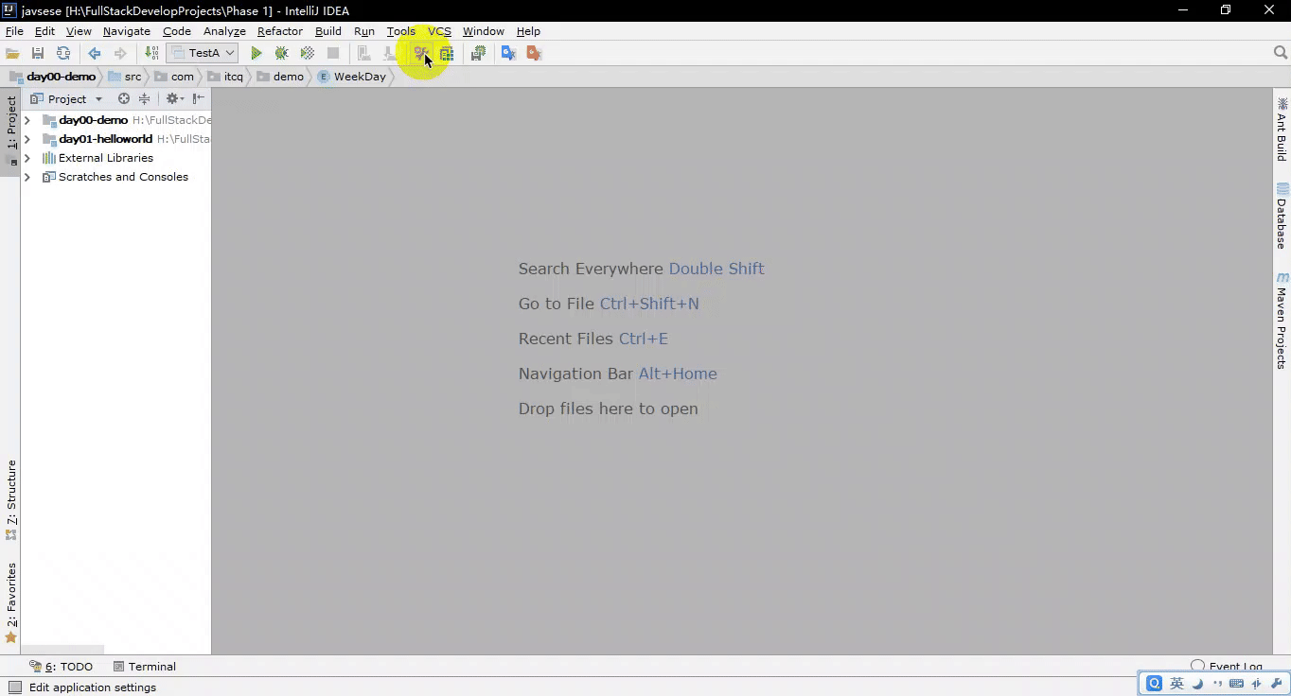Open the Navigate menu
Screen dimensions: 1291x696
pyautogui.click(x=127, y=31)
